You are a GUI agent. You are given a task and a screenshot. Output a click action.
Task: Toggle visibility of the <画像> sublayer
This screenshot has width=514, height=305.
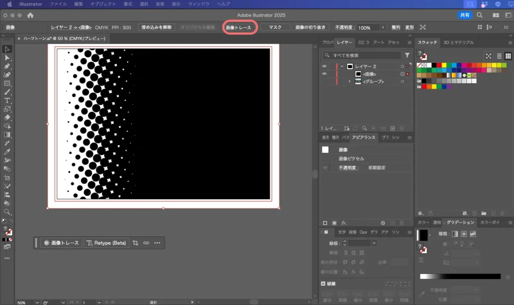(324, 74)
